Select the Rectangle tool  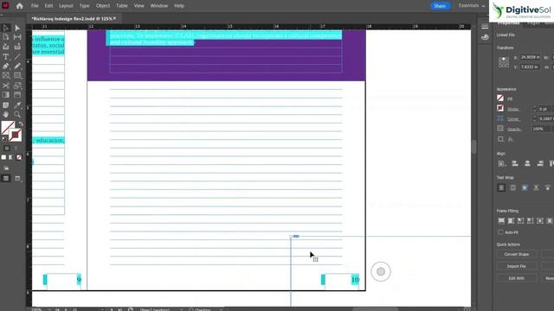point(17,75)
